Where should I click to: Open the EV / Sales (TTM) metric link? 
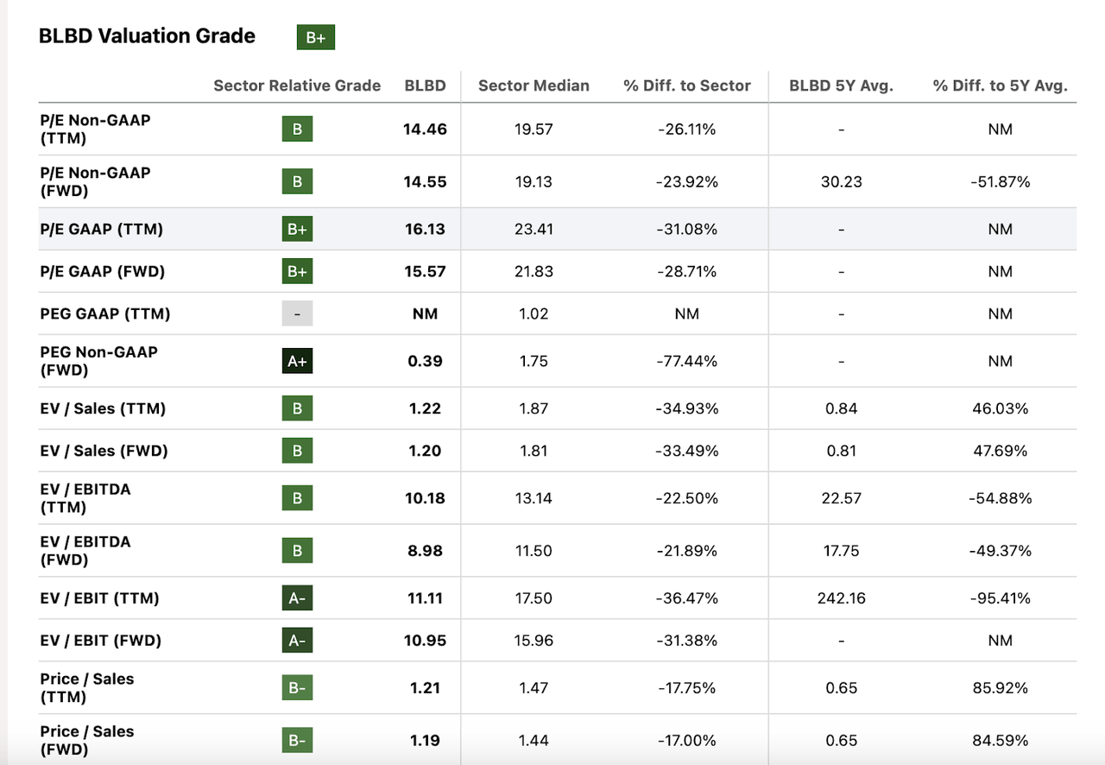pyautogui.click(x=103, y=408)
